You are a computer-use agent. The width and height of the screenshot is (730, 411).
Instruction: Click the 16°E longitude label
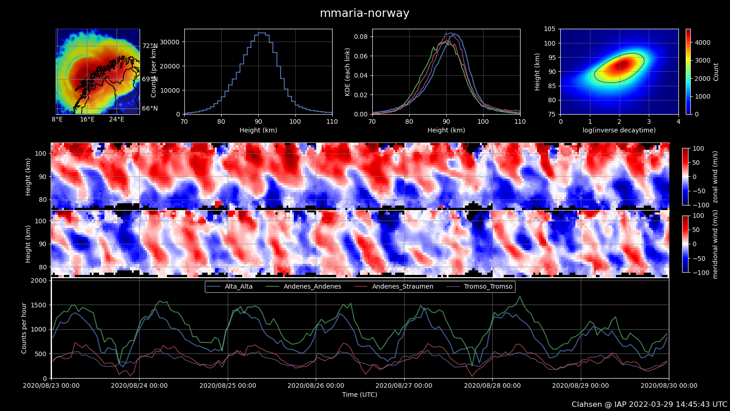[x=87, y=120]
